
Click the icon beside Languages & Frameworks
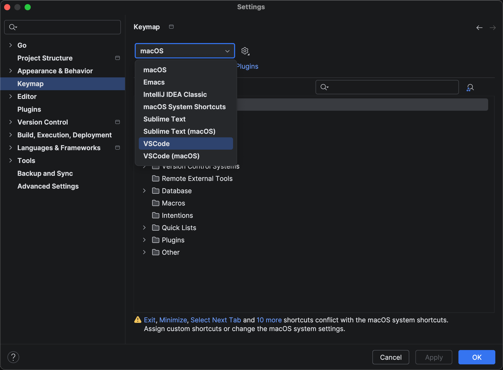tap(117, 148)
